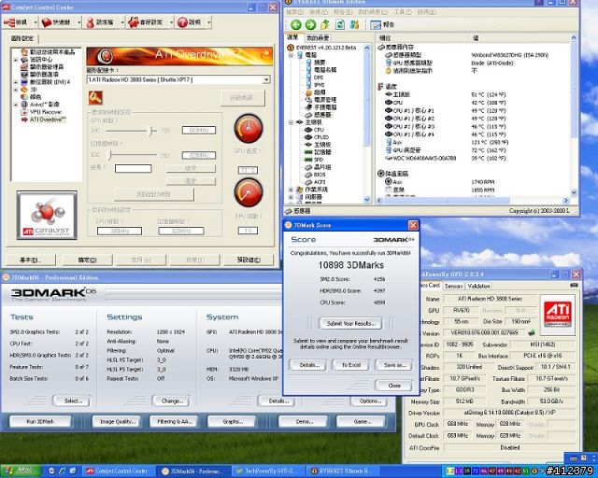The height and width of the screenshot is (478, 598).
Task: Click the EVEREST tree vertical scrollbar
Action: 367,123
